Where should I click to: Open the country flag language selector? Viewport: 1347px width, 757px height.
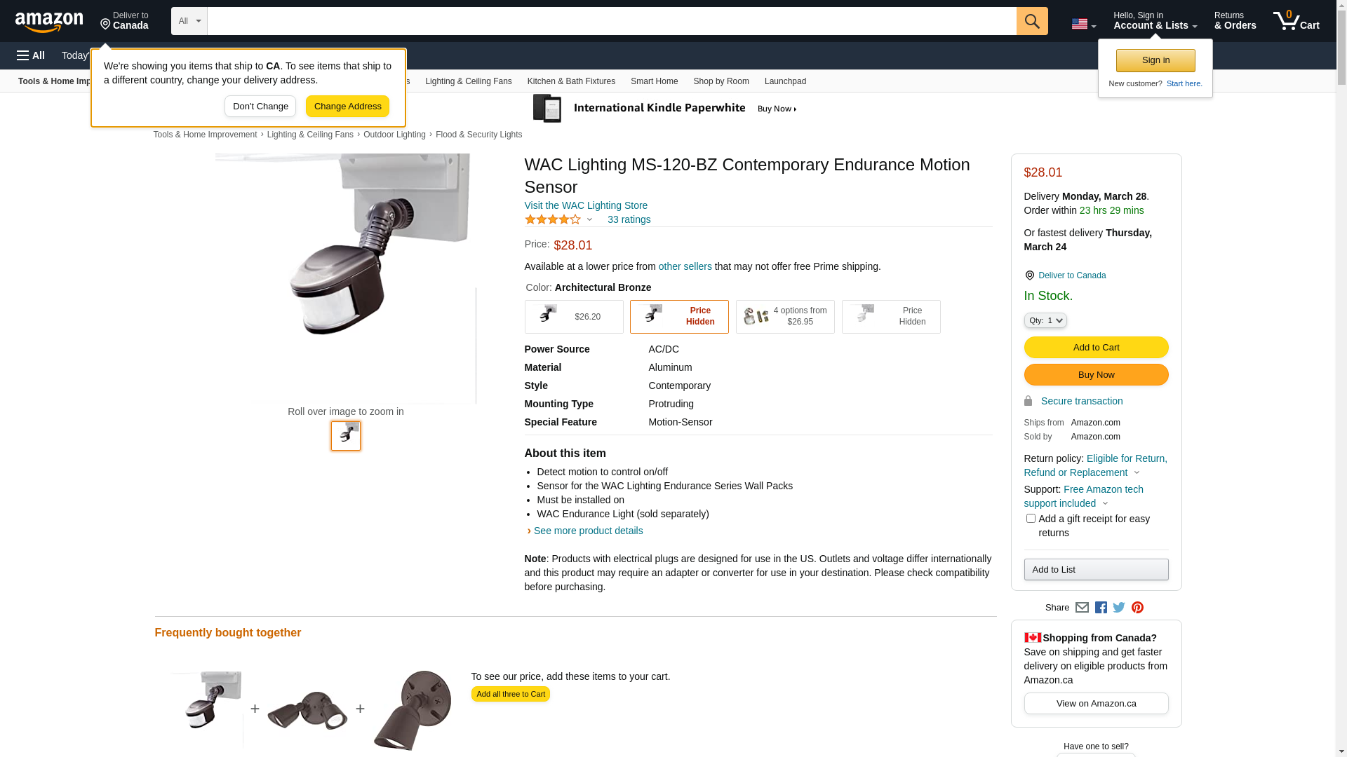pos(1083,24)
